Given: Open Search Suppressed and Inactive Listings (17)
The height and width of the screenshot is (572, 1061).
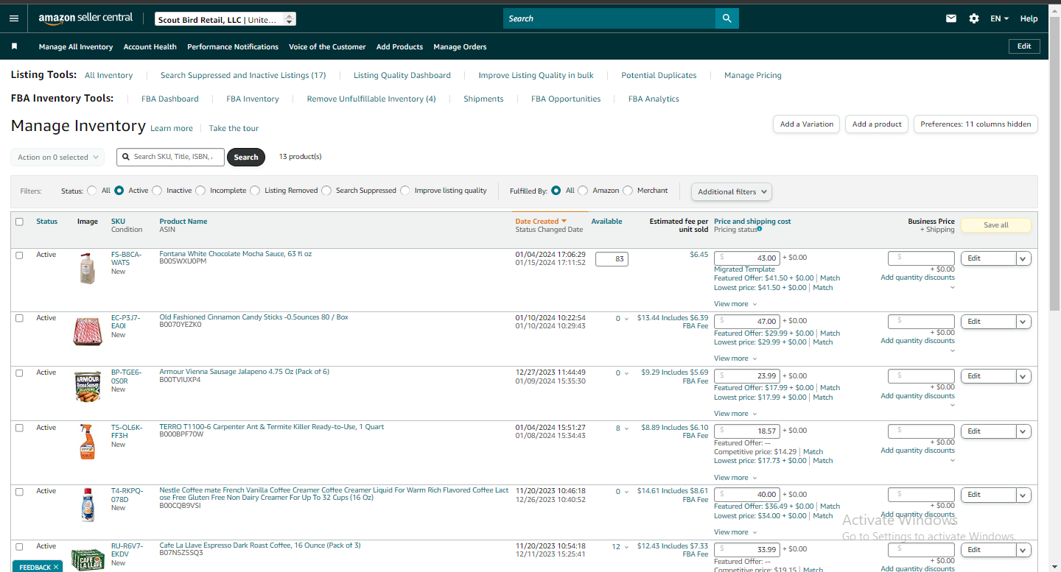Looking at the screenshot, I should [243, 75].
